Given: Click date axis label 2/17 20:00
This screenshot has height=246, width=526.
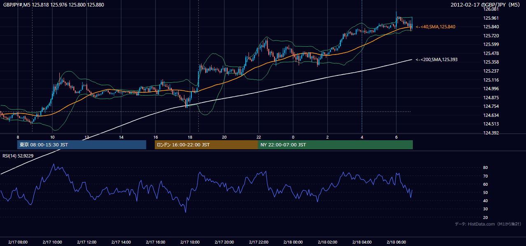Looking at the screenshot, I should (224, 242).
